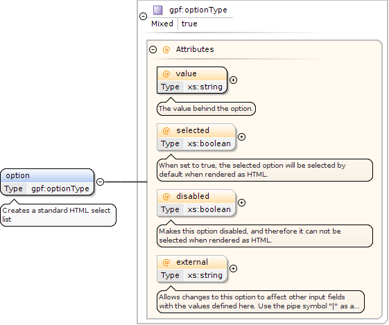Click the @ icon of the external attribute
The height and width of the screenshot is (325, 389).
(x=166, y=262)
